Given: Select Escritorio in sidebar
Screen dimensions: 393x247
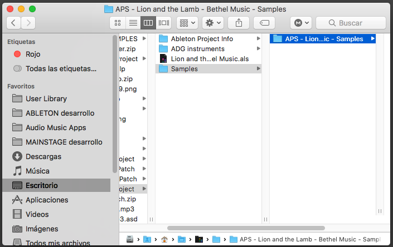Looking at the screenshot, I should pyautogui.click(x=56, y=185).
